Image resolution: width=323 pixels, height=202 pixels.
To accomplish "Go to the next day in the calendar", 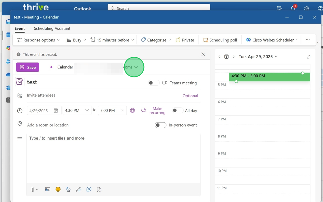I will pyautogui.click(x=234, y=57).
